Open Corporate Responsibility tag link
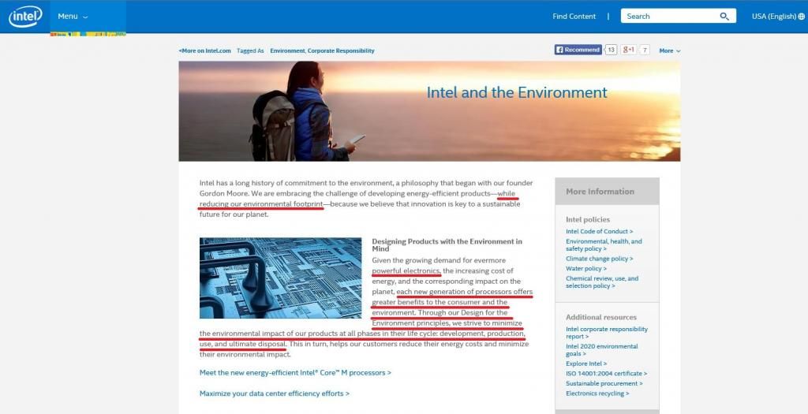 (x=341, y=51)
